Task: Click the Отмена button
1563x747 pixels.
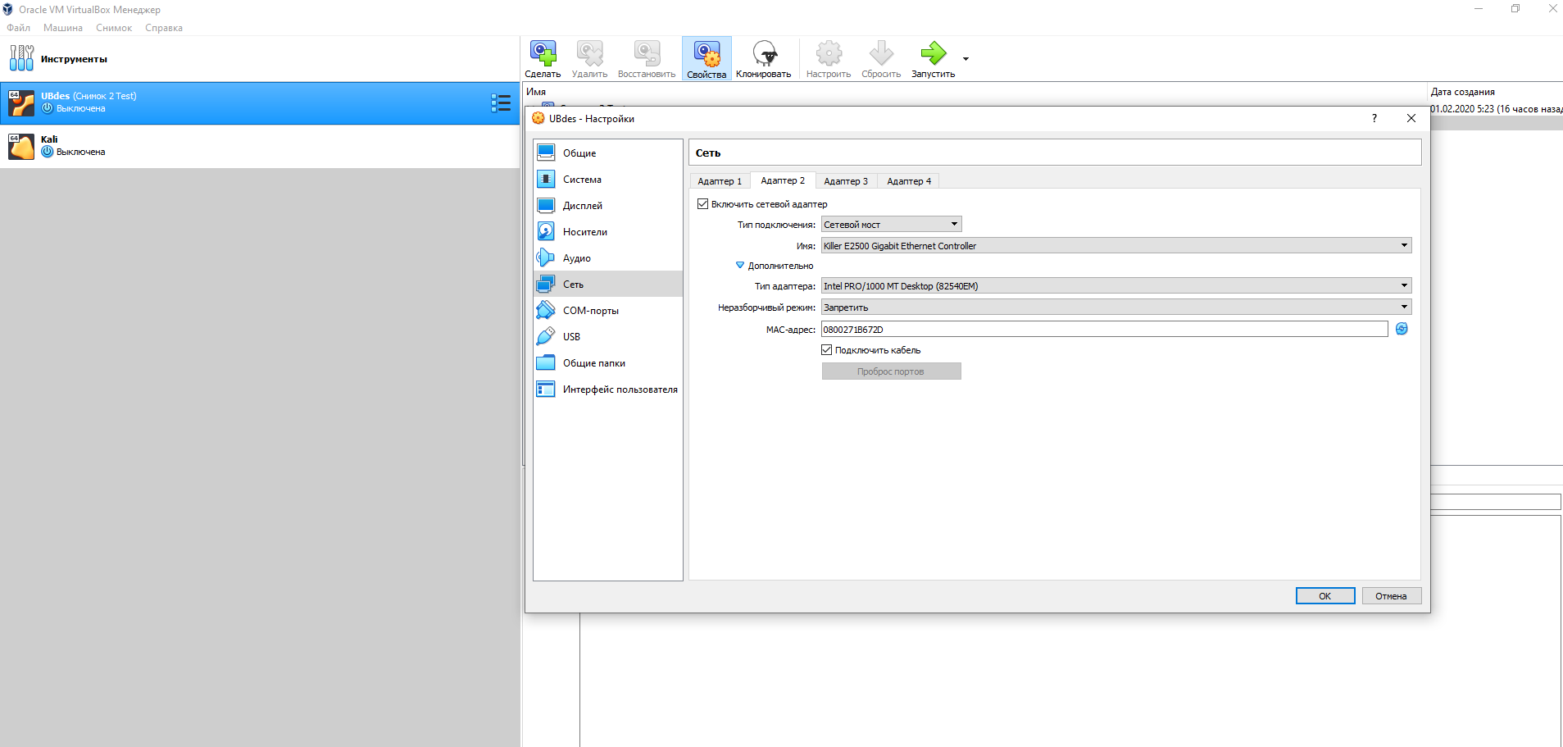Action: [1391, 596]
